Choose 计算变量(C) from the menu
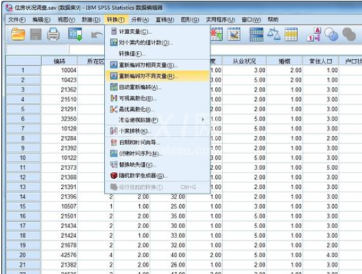 point(157,32)
